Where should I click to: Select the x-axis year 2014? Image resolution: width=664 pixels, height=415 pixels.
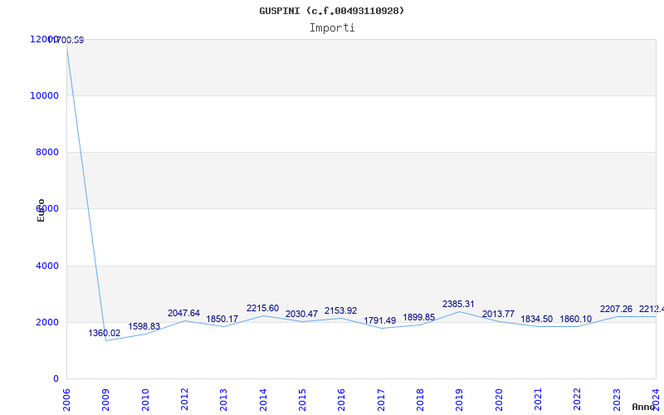[x=263, y=399]
